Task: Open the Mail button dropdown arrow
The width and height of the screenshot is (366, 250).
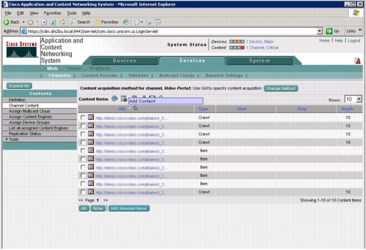Action: click(142, 22)
